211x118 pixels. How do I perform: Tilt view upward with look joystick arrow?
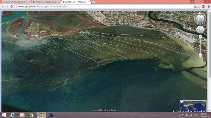[200, 16]
